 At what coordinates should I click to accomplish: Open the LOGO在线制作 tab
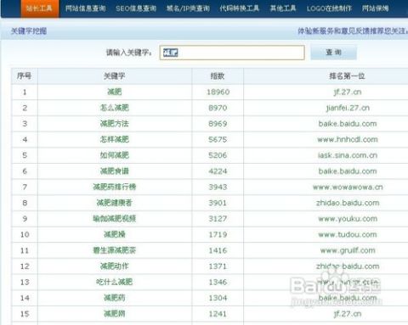point(329,8)
